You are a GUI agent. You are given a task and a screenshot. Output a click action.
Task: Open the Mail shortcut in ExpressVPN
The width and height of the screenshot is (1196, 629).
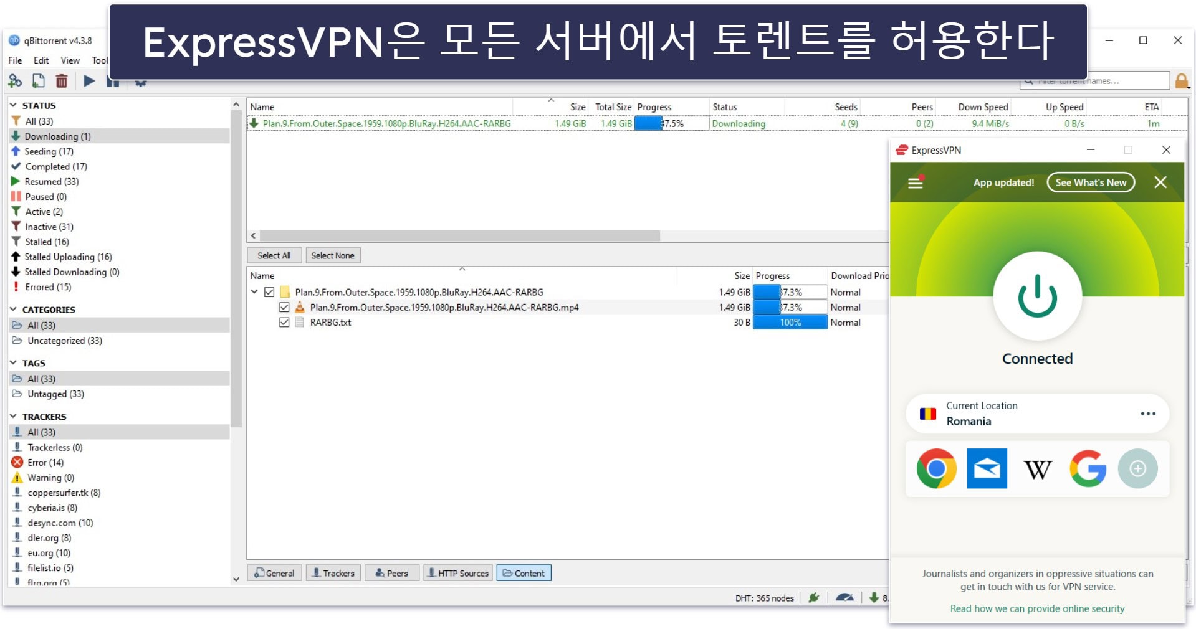[x=987, y=468]
